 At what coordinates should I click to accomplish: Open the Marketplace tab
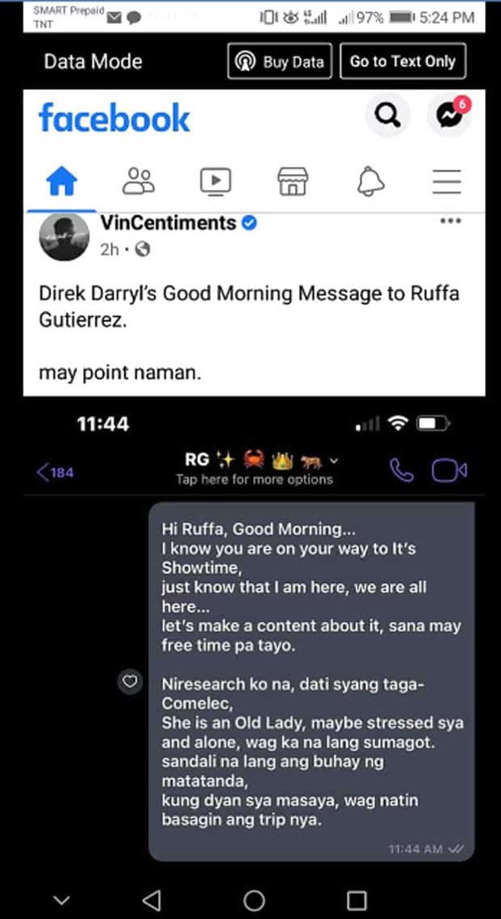point(293,181)
